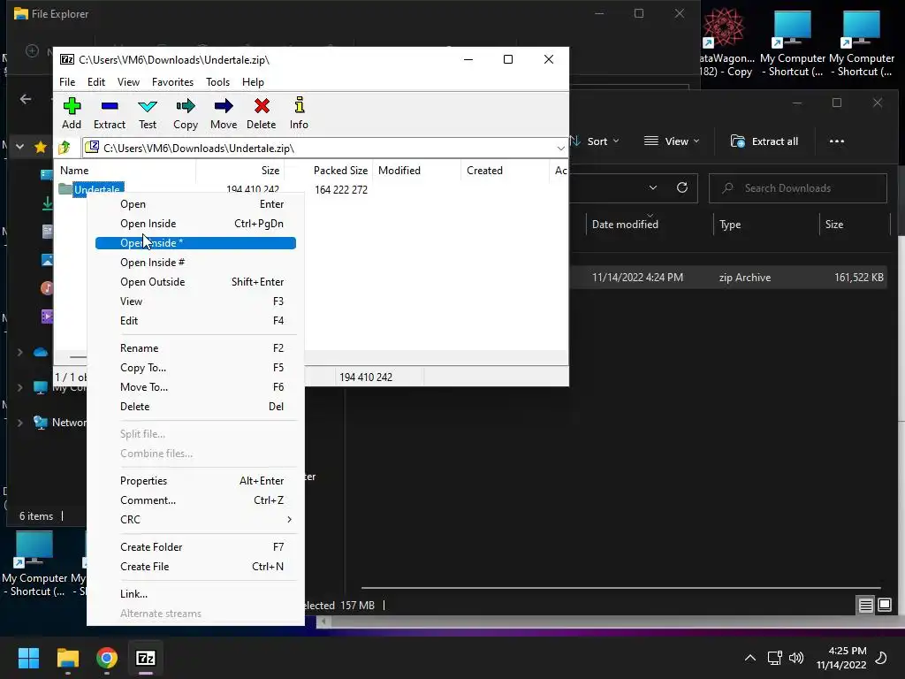Open the Sort dropdown in Downloads window
Image resolution: width=905 pixels, height=679 pixels.
pyautogui.click(x=597, y=141)
